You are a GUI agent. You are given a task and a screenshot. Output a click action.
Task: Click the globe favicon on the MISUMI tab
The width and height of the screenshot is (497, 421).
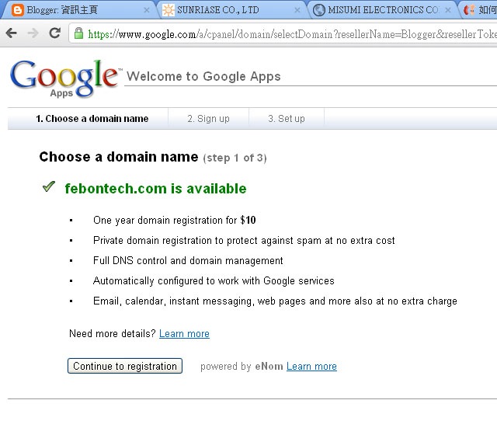coord(319,10)
